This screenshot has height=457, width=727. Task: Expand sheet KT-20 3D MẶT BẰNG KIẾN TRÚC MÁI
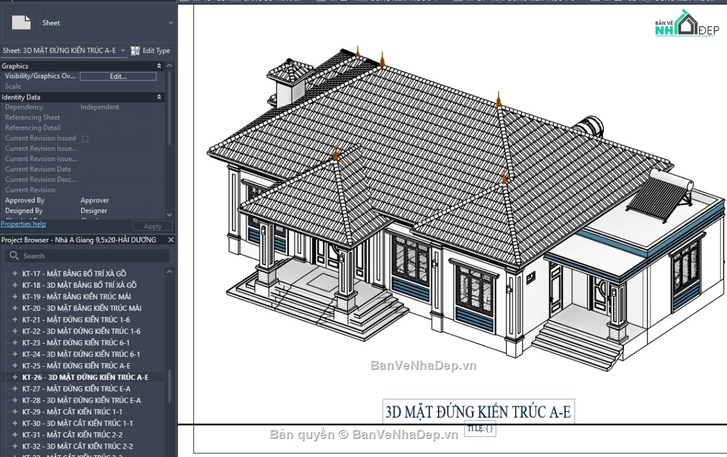[15, 309]
